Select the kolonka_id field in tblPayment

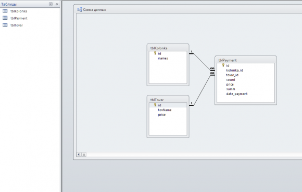tap(235, 70)
